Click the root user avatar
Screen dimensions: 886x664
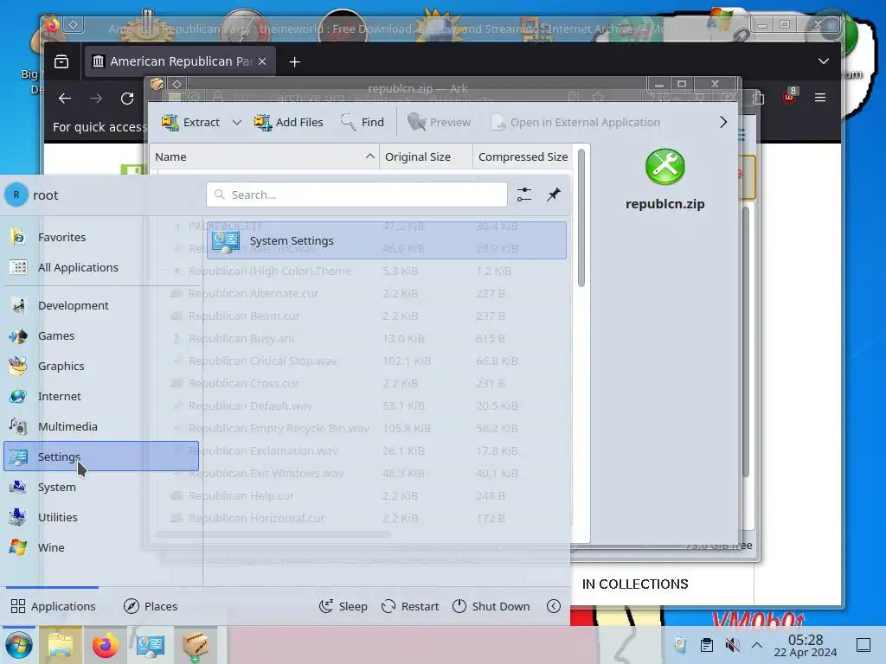(16, 195)
